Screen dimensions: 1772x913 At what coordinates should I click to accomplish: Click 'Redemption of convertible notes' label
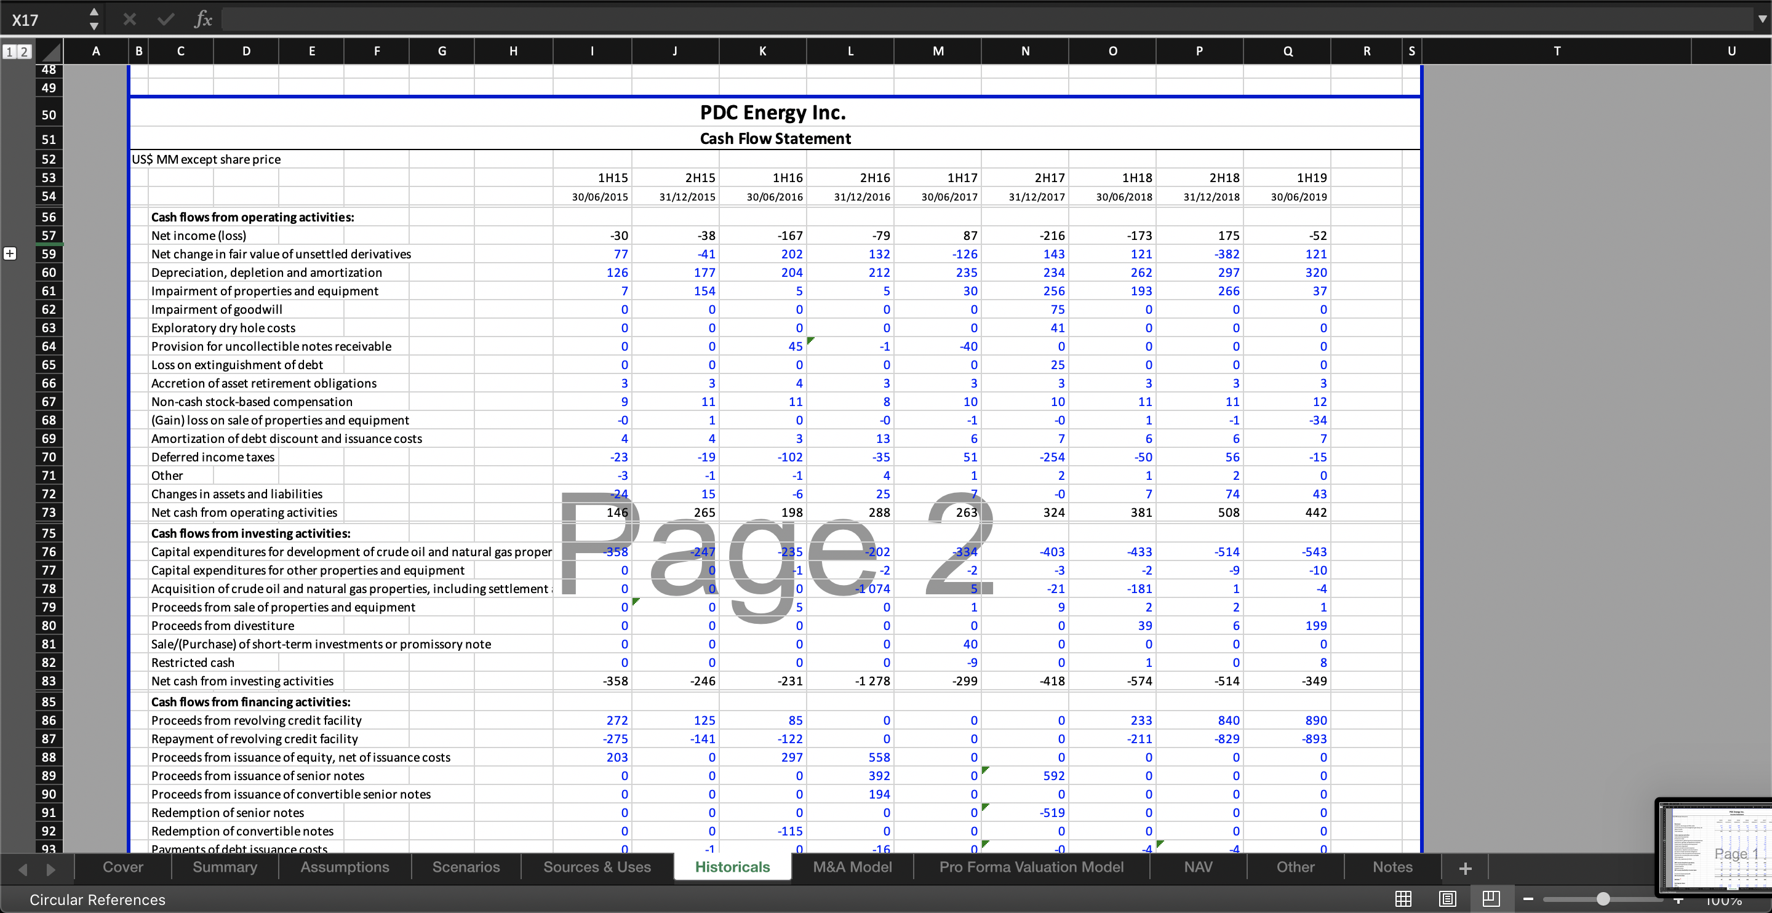pyautogui.click(x=242, y=831)
